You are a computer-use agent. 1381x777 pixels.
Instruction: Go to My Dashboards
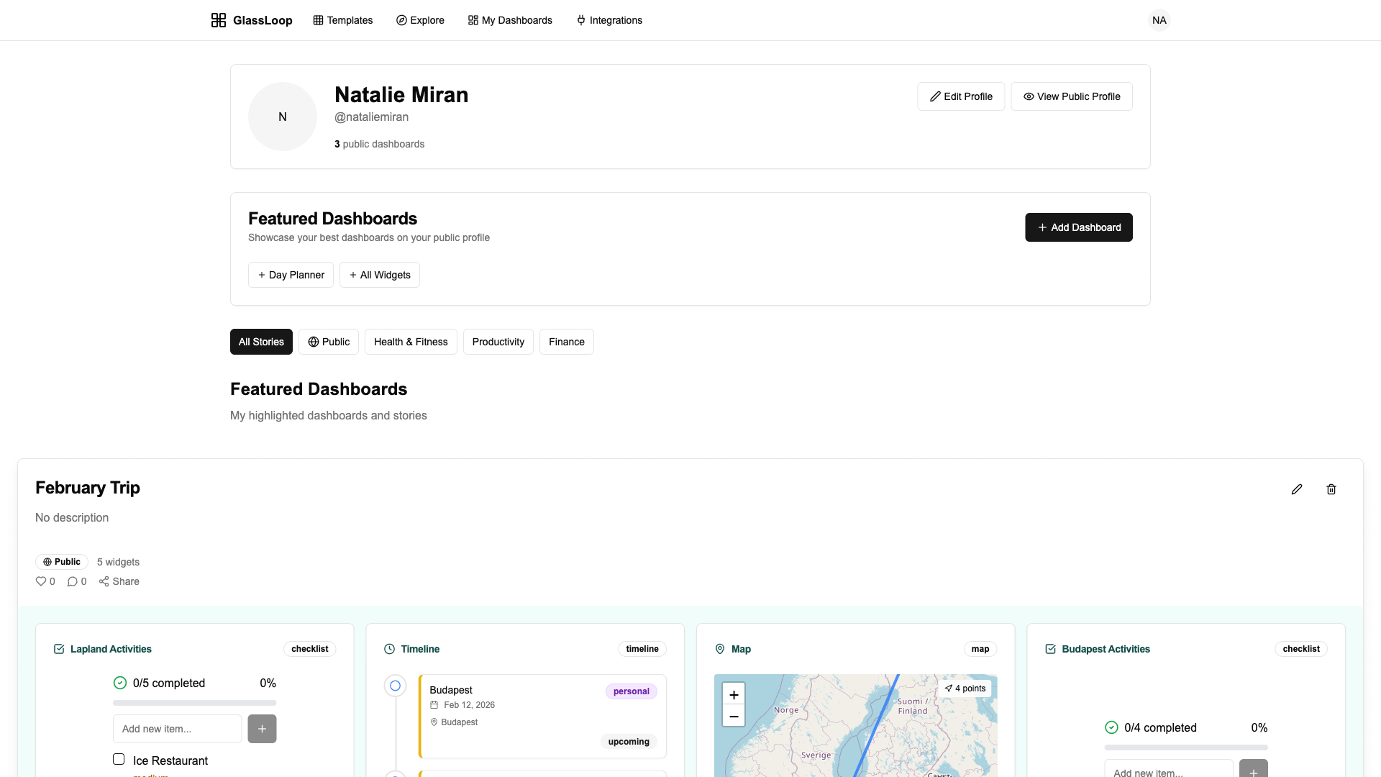(510, 20)
